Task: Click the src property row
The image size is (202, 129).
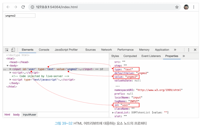Action: (120, 62)
